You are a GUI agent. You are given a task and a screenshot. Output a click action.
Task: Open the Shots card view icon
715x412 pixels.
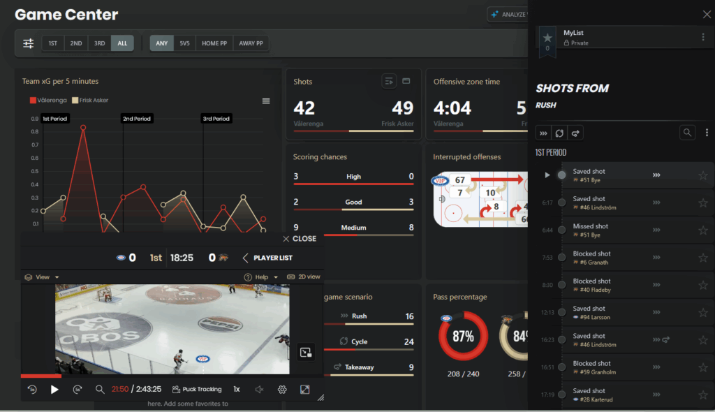[406, 81]
